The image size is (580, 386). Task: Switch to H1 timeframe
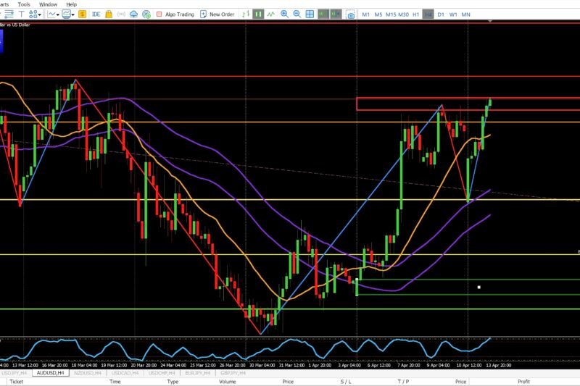tap(415, 14)
